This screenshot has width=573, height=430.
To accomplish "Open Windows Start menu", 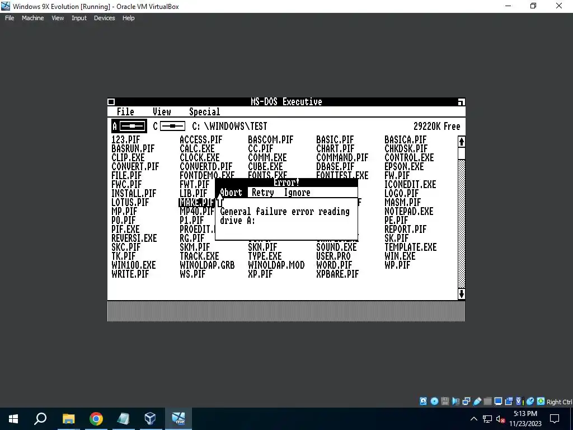I will (x=13, y=419).
